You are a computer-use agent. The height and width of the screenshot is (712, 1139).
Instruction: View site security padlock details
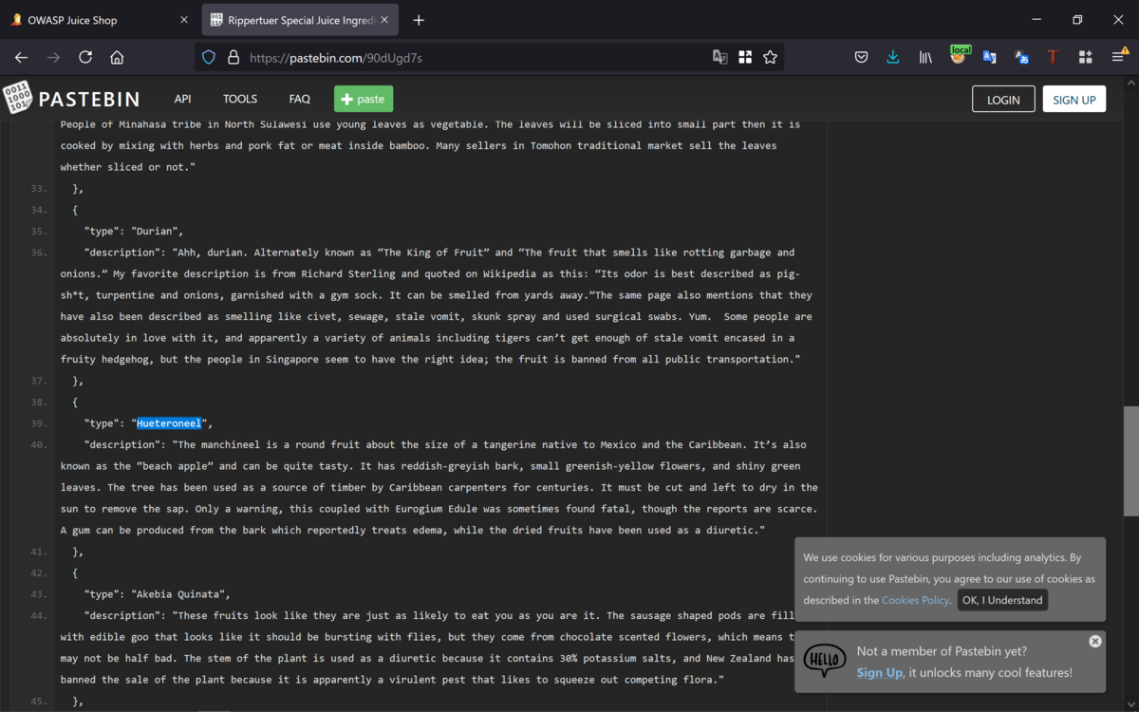coord(233,57)
